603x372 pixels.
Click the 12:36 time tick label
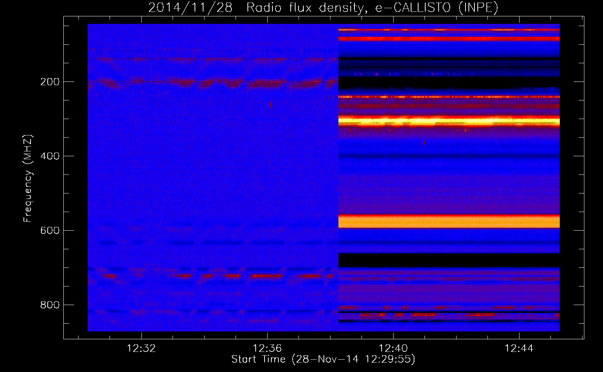click(267, 349)
